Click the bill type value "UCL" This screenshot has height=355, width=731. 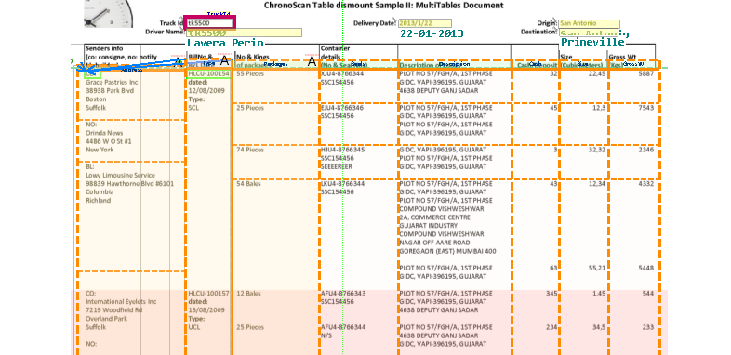[194, 327]
